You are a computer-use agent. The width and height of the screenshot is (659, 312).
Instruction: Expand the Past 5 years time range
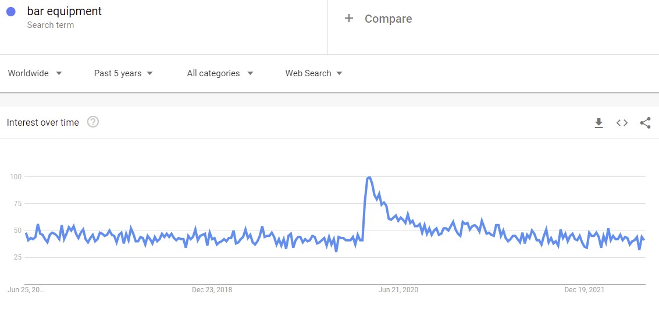click(x=123, y=73)
